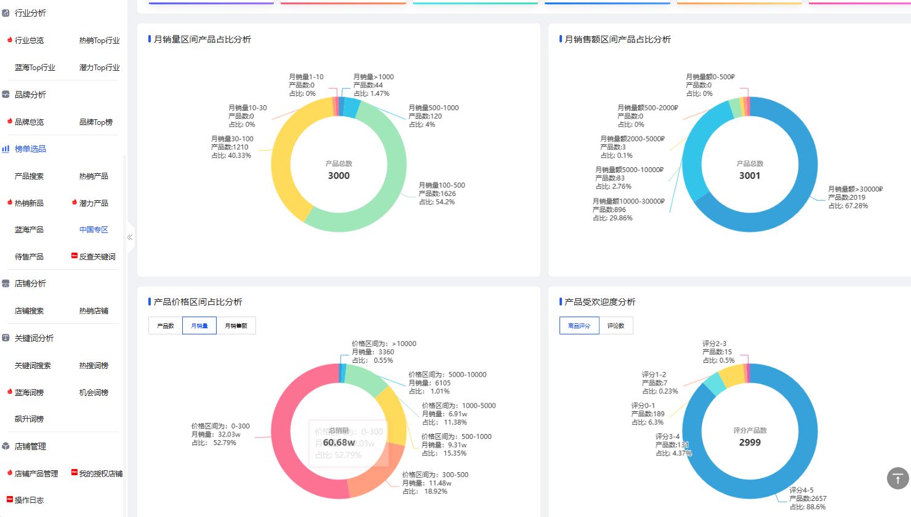The width and height of the screenshot is (911, 517).
Task: Click the 月销售额>30000₽ chart label
Action: [855, 197]
